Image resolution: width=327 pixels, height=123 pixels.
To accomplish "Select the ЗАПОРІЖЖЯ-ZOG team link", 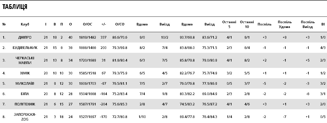I will [x=25, y=117].
